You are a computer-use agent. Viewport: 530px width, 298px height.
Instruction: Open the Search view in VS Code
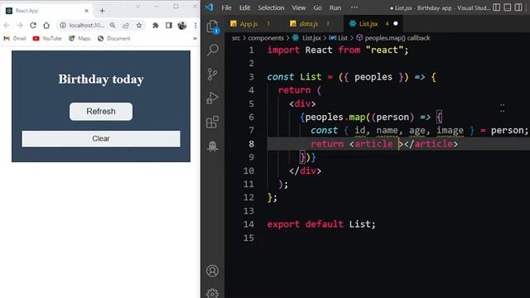tap(212, 50)
